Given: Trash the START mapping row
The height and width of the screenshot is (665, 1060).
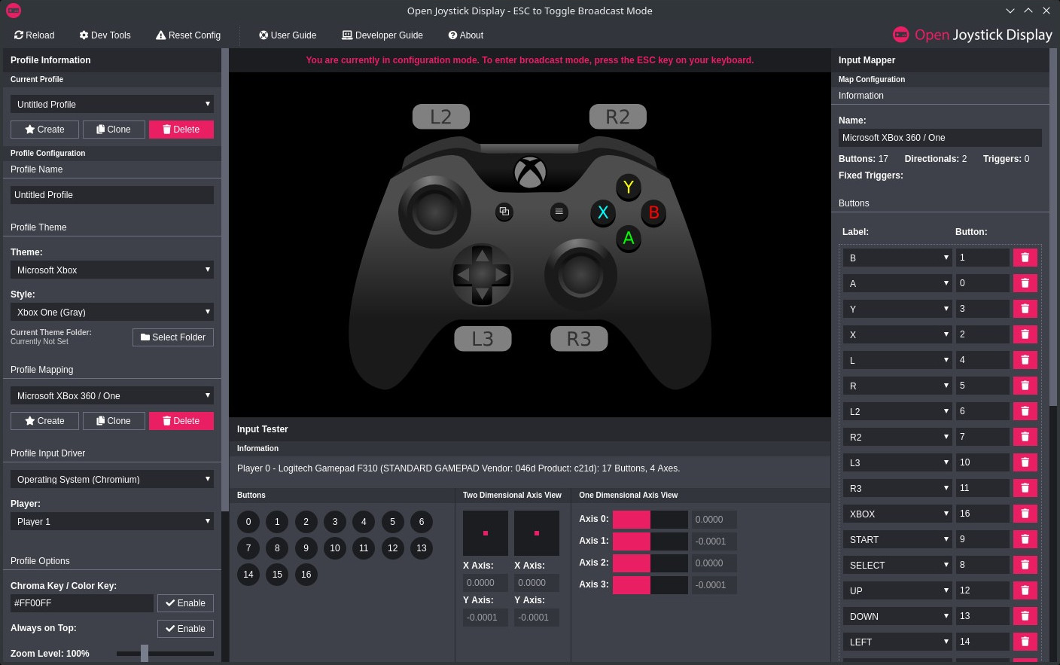Looking at the screenshot, I should point(1025,539).
